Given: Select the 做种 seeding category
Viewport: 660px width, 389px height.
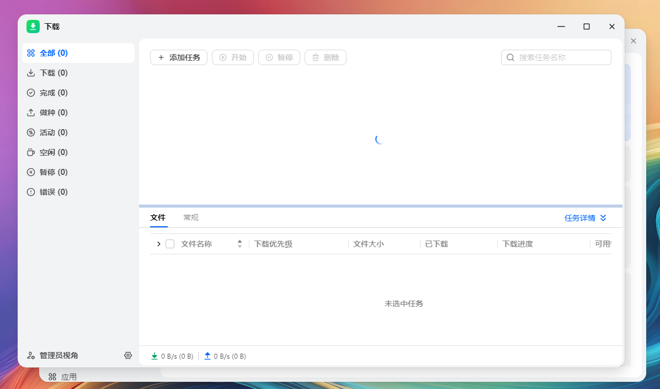Looking at the screenshot, I should (x=54, y=113).
